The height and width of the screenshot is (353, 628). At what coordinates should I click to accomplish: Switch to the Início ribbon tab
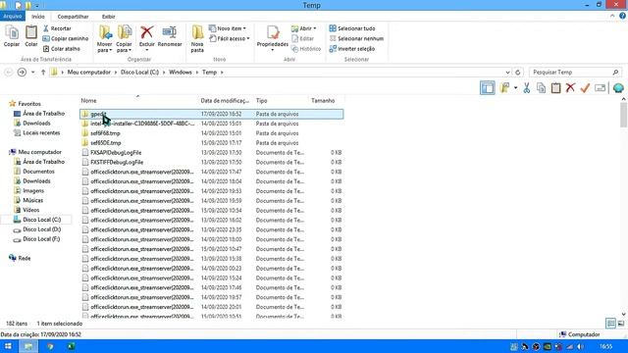pyautogui.click(x=38, y=17)
